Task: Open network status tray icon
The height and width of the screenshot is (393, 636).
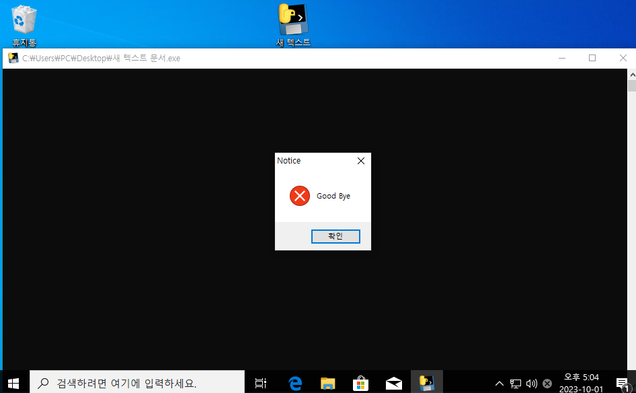Action: pyautogui.click(x=516, y=384)
